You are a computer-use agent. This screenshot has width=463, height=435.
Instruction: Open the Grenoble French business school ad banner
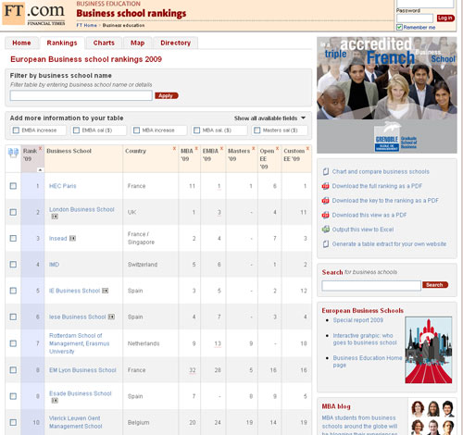point(387,95)
